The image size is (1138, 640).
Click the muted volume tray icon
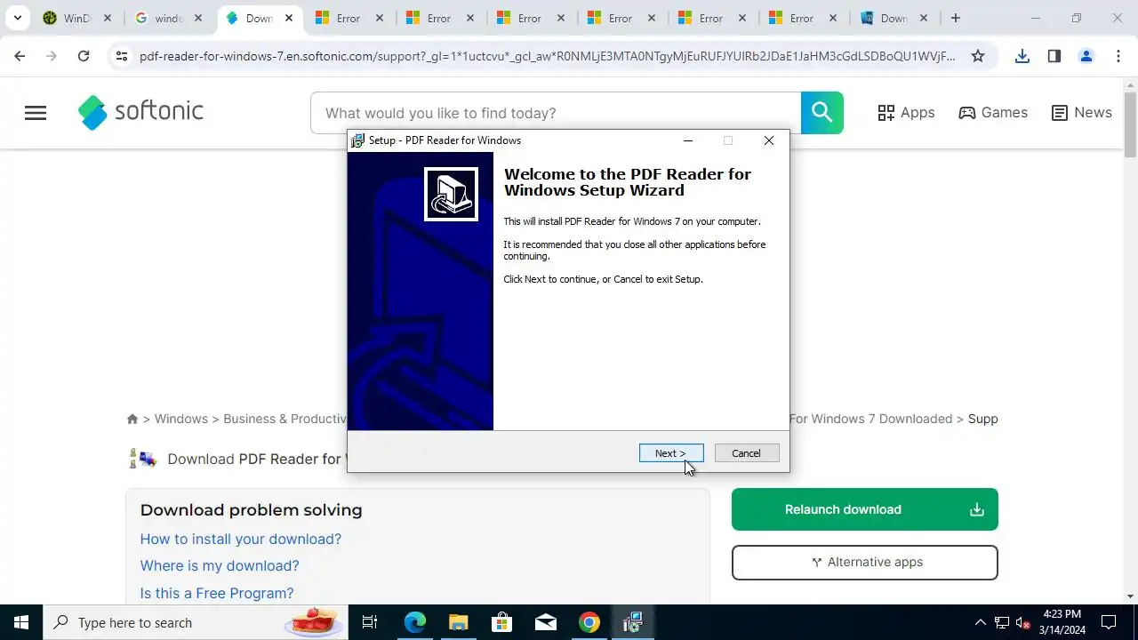click(1022, 622)
